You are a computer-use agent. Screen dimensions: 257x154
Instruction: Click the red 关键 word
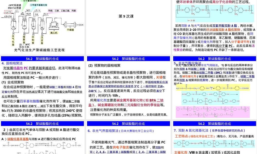159,77
